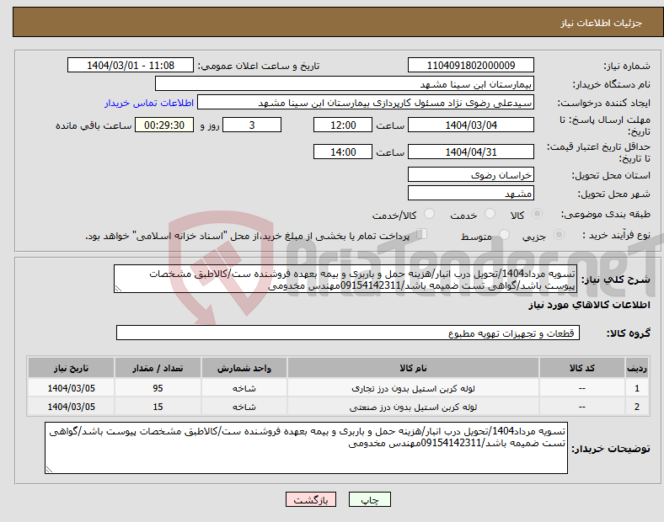Viewport: 664px width, 522px height.
Task: Select the کالا/خدمت radio button
Action: [x=430, y=214]
